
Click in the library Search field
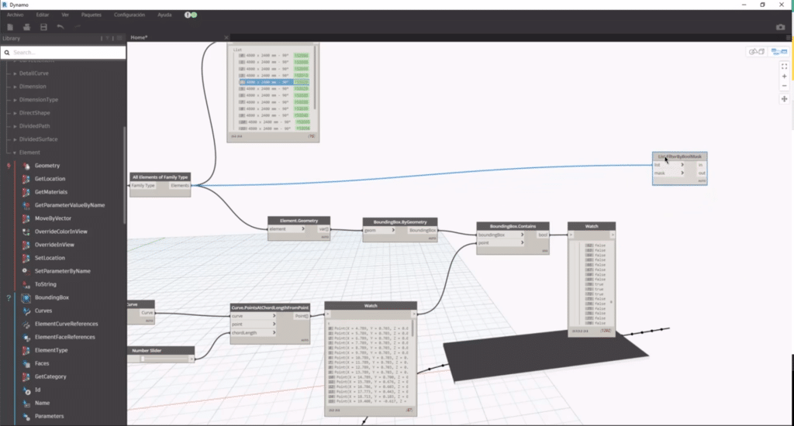pos(64,52)
